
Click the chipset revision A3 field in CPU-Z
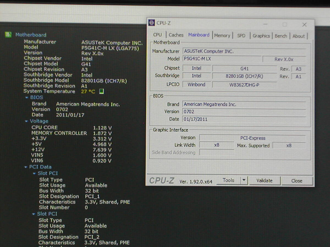[x=299, y=69]
